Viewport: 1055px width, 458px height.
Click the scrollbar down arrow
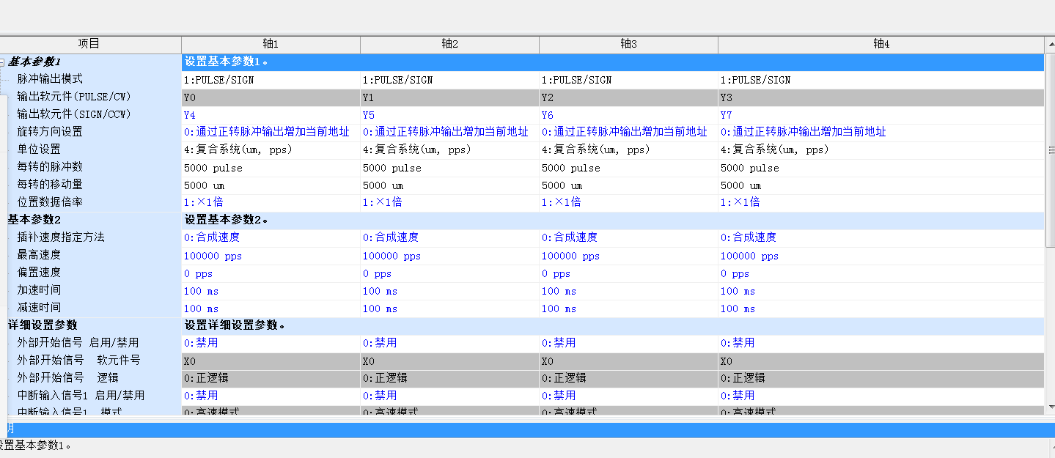pos(1050,407)
